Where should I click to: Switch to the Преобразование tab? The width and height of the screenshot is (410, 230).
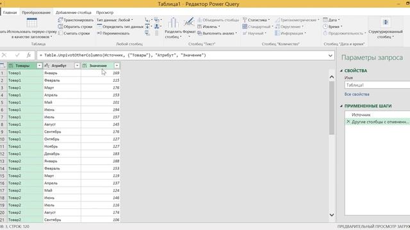pos(36,13)
